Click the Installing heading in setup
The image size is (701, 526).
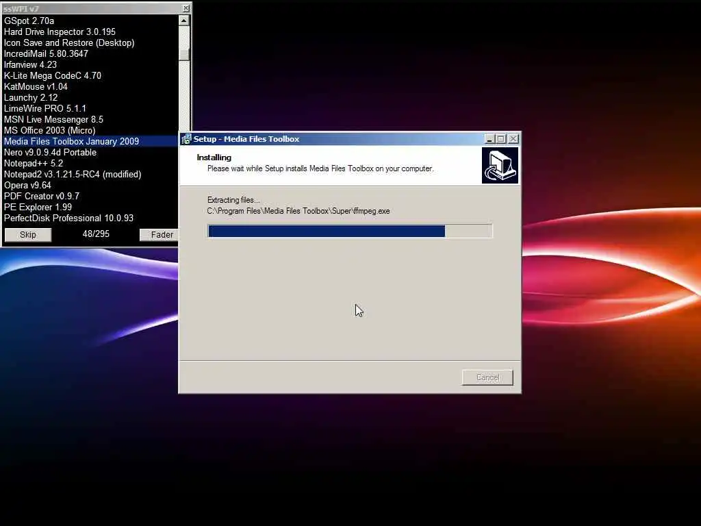coord(214,158)
